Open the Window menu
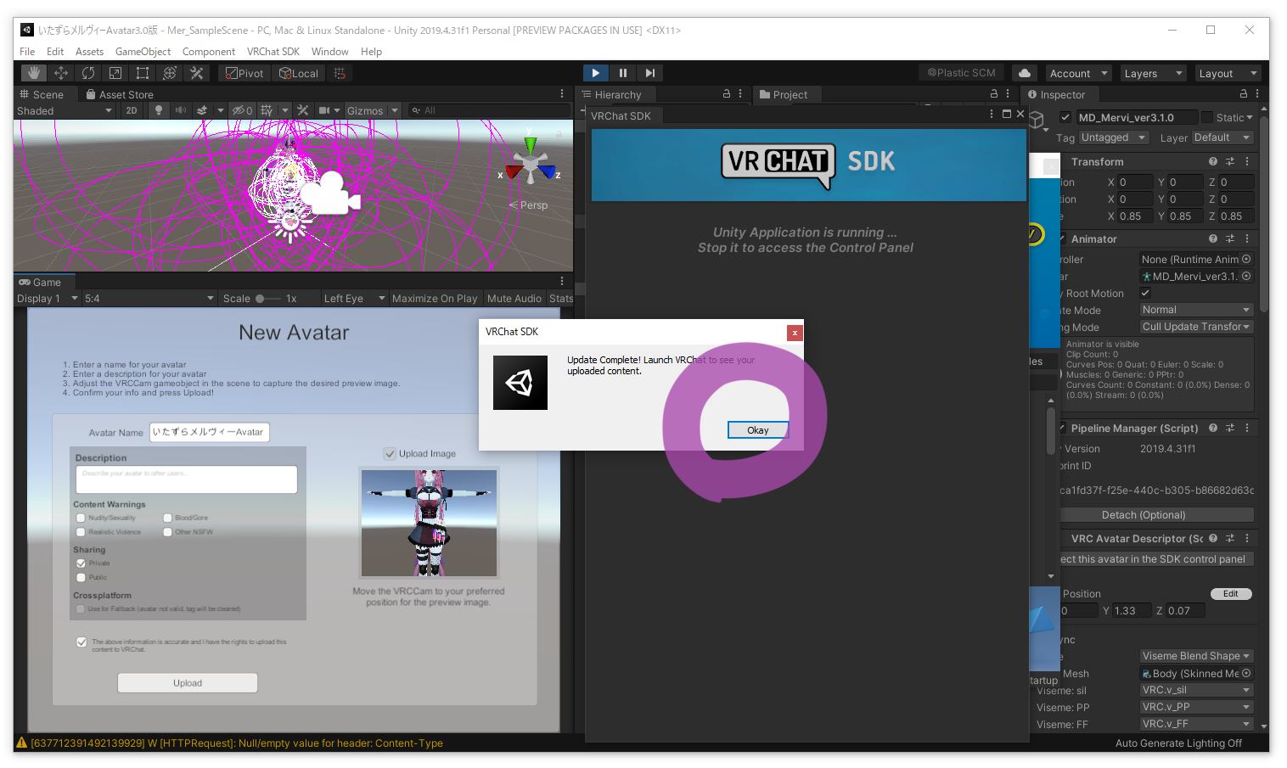Image resolution: width=1287 pixels, height=768 pixels. (329, 51)
